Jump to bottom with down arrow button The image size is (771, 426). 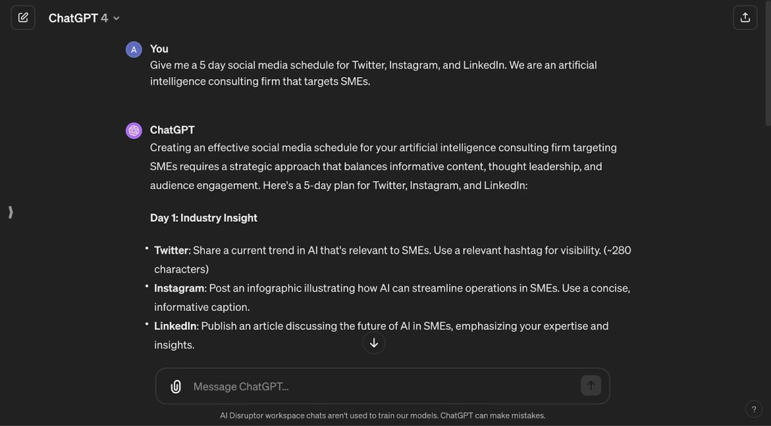(x=374, y=342)
